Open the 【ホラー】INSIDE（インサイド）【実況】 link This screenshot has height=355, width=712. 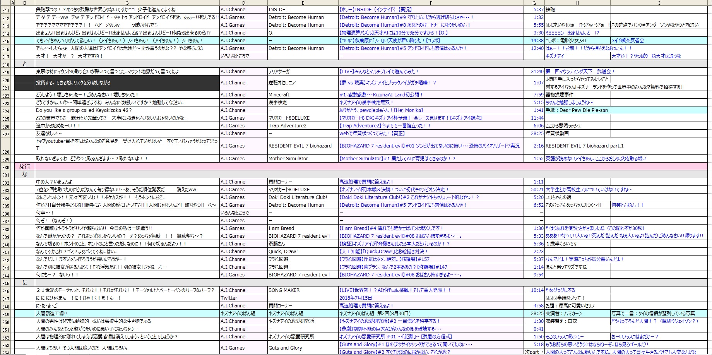(375, 9)
